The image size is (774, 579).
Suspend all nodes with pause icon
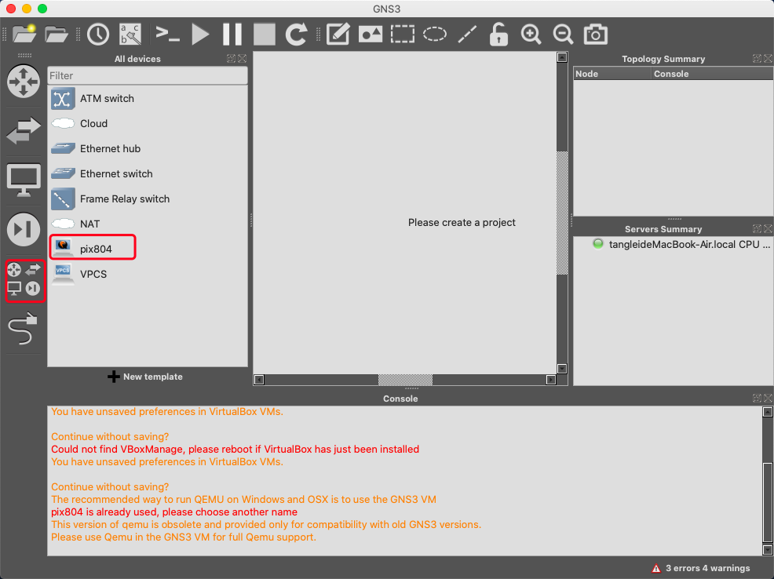pyautogui.click(x=232, y=35)
